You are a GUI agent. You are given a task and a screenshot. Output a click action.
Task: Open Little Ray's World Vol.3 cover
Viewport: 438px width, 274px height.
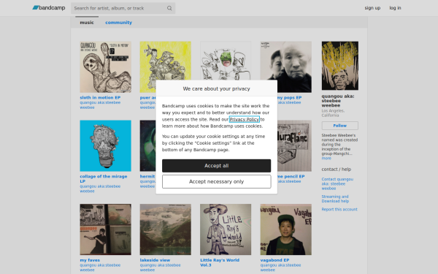[x=226, y=229]
